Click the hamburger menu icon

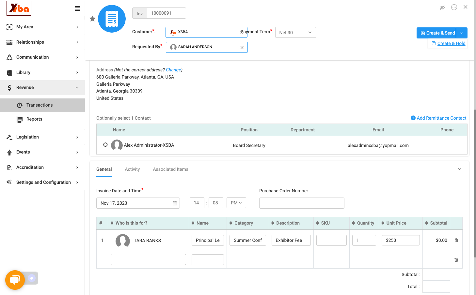click(x=77, y=8)
